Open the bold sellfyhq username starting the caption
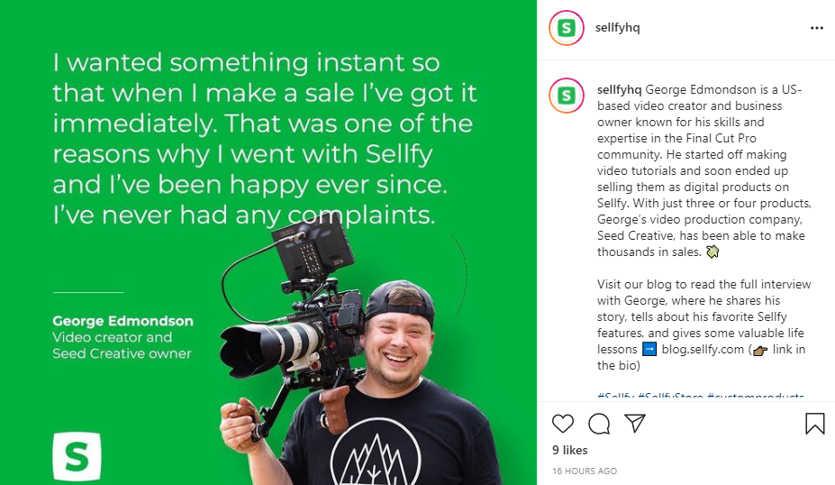Image resolution: width=835 pixels, height=485 pixels. 618,90
